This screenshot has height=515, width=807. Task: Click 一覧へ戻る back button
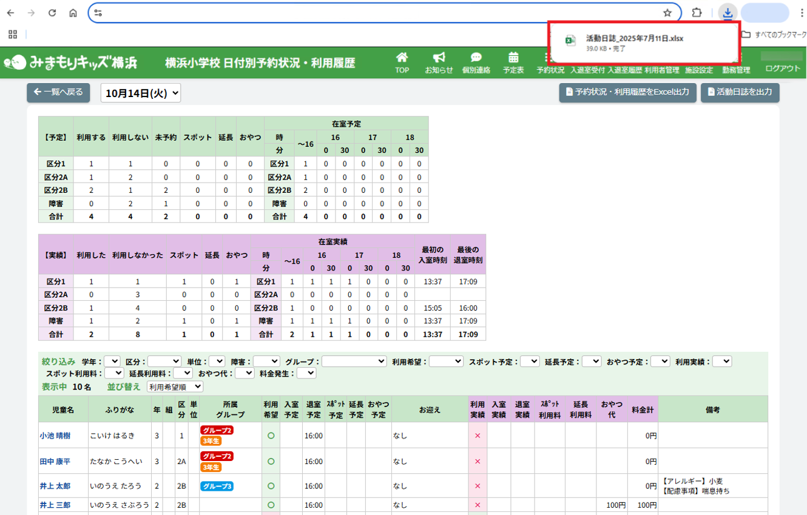tap(58, 92)
